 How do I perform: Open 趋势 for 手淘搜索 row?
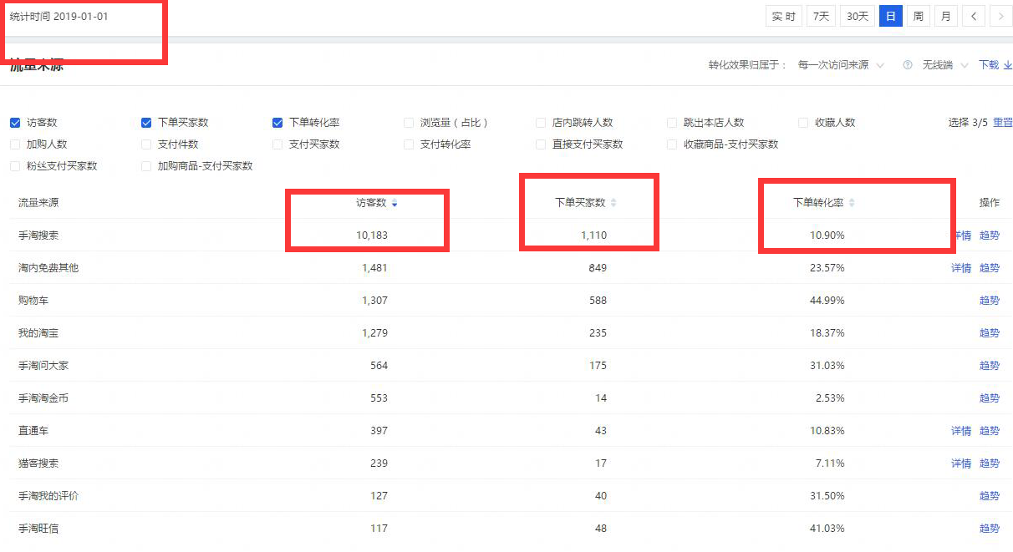coord(990,235)
